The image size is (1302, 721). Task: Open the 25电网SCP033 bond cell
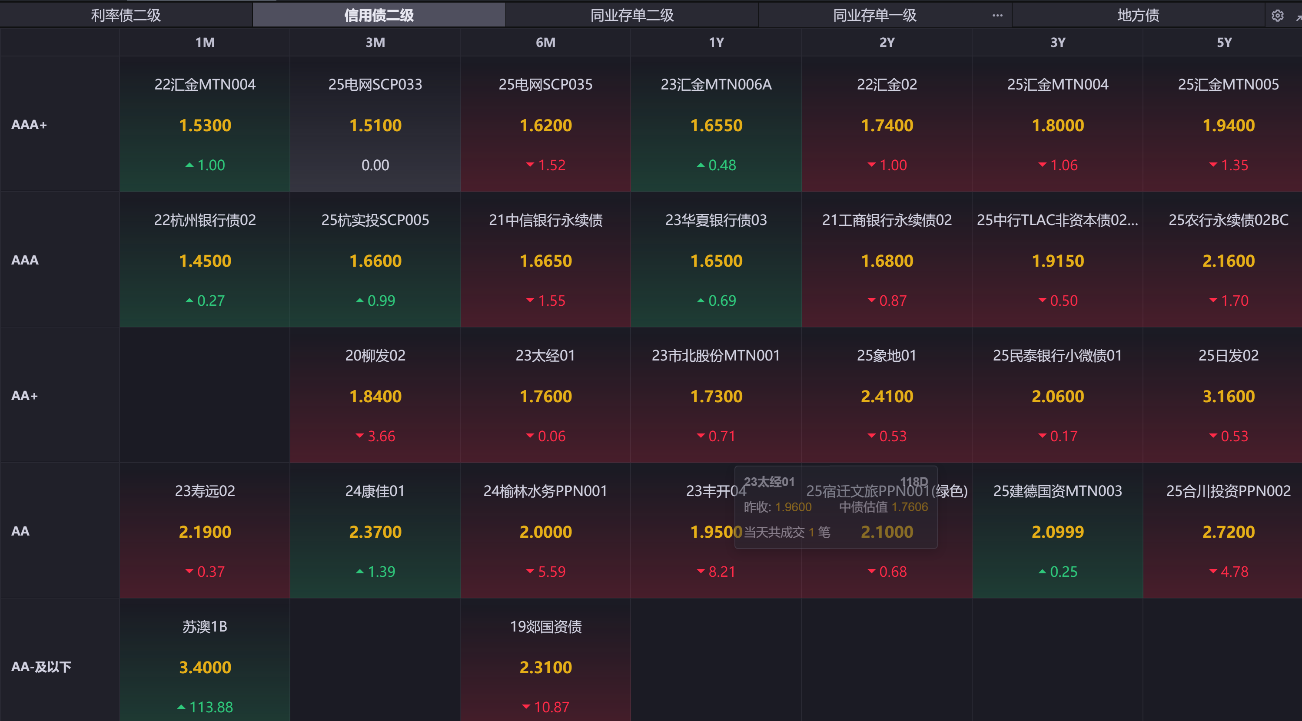point(375,124)
